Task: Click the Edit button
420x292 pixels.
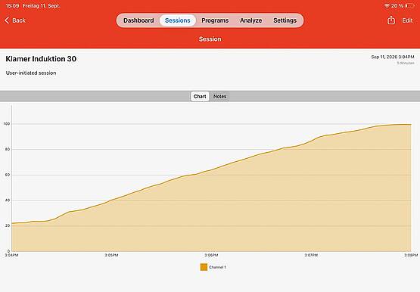Action: tap(407, 20)
